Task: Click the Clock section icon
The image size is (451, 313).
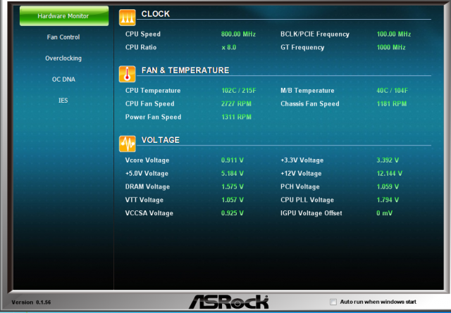Action: [127, 18]
